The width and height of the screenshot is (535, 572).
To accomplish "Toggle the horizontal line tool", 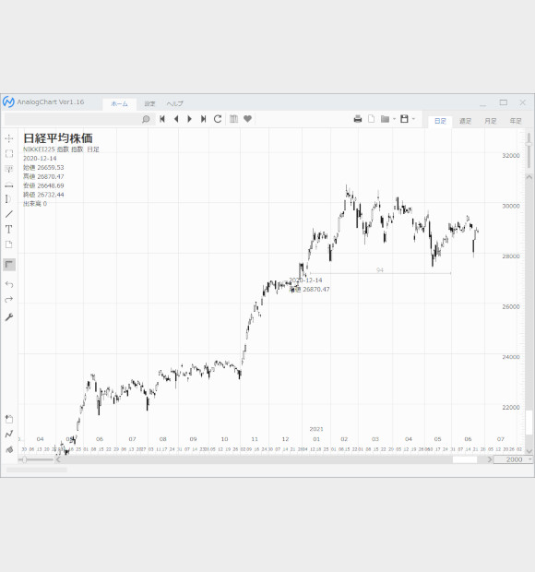I will pos(9,185).
